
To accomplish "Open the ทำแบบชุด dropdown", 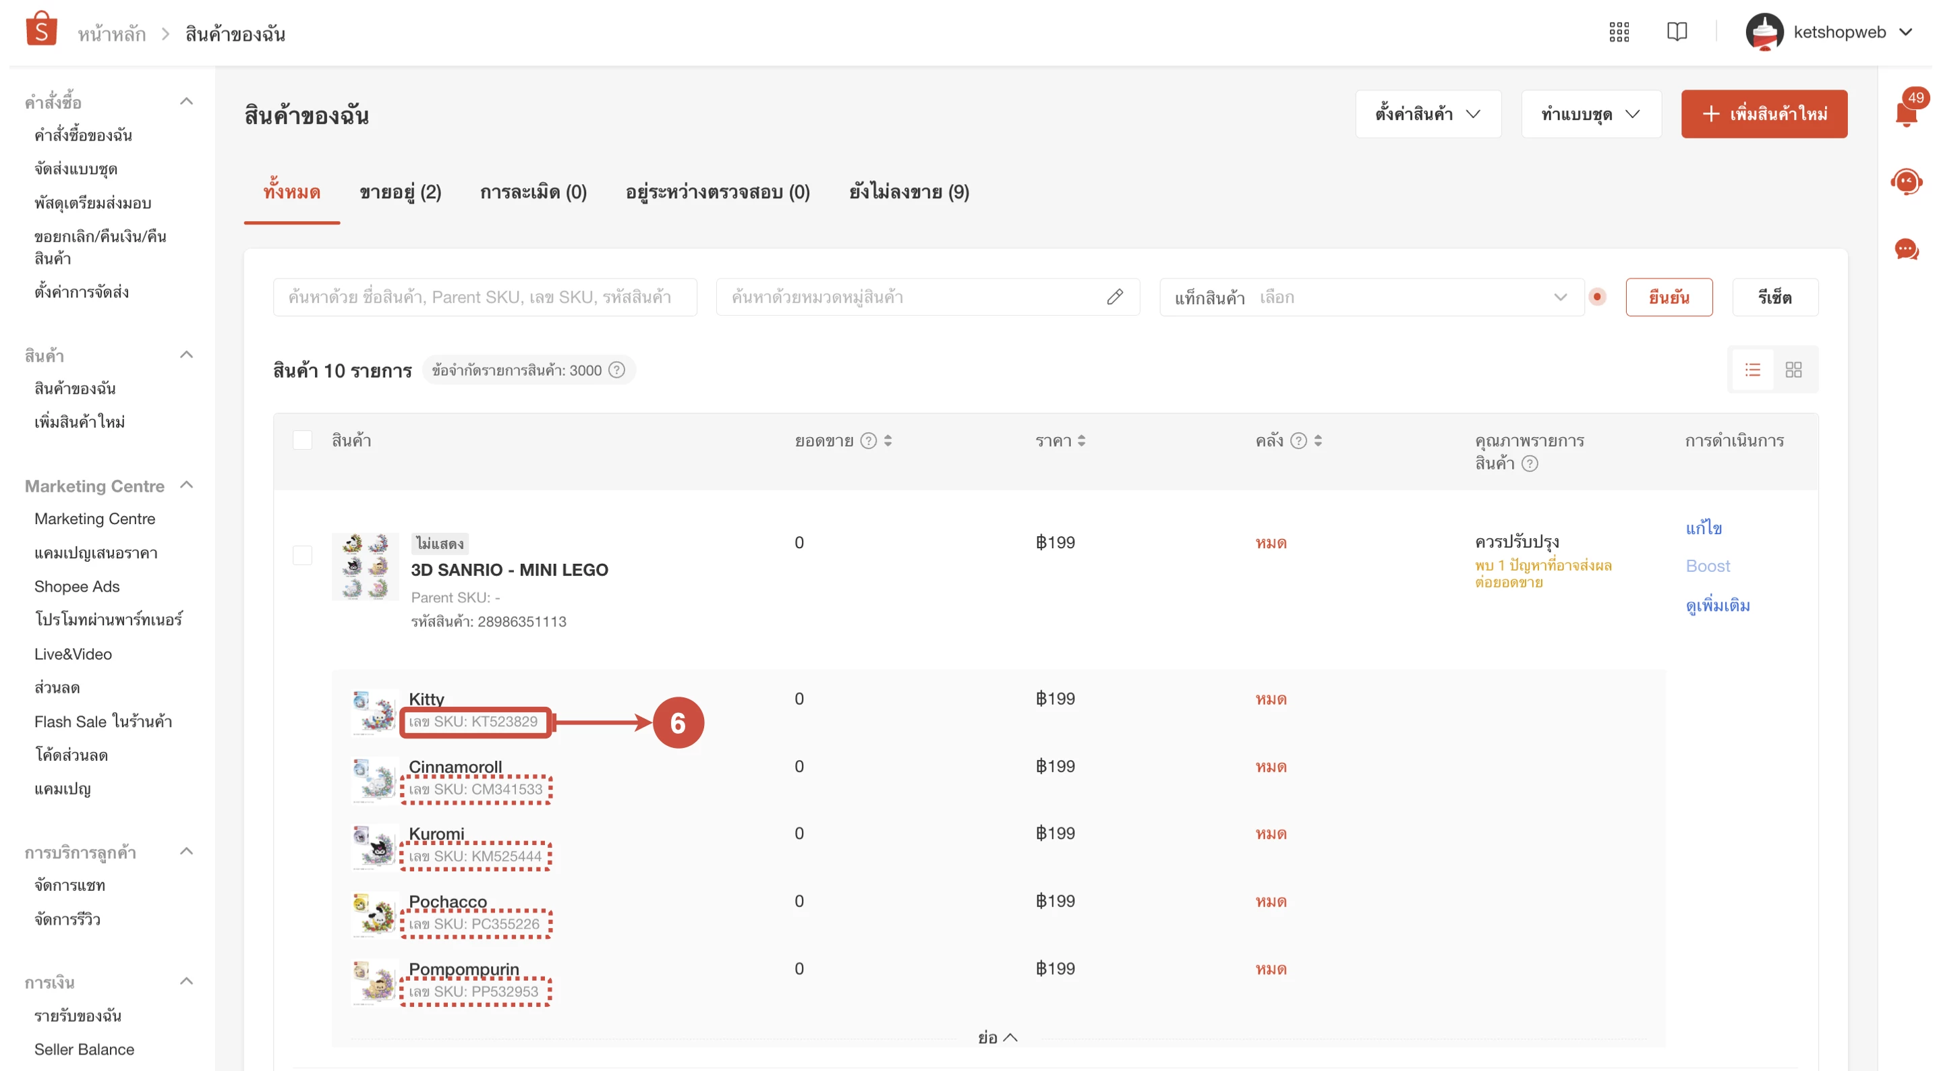I will coord(1590,115).
